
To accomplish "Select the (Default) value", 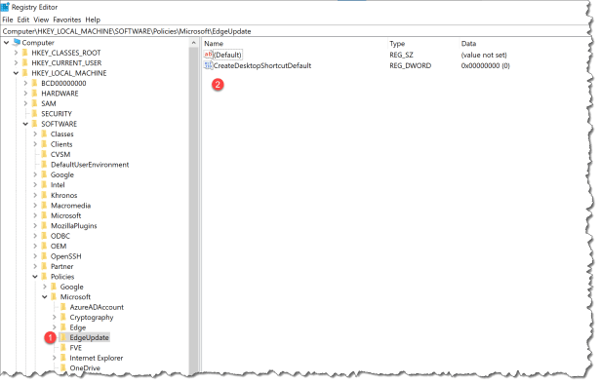I will pos(227,55).
